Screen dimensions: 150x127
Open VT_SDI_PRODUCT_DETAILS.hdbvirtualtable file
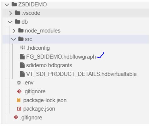pos(81,74)
